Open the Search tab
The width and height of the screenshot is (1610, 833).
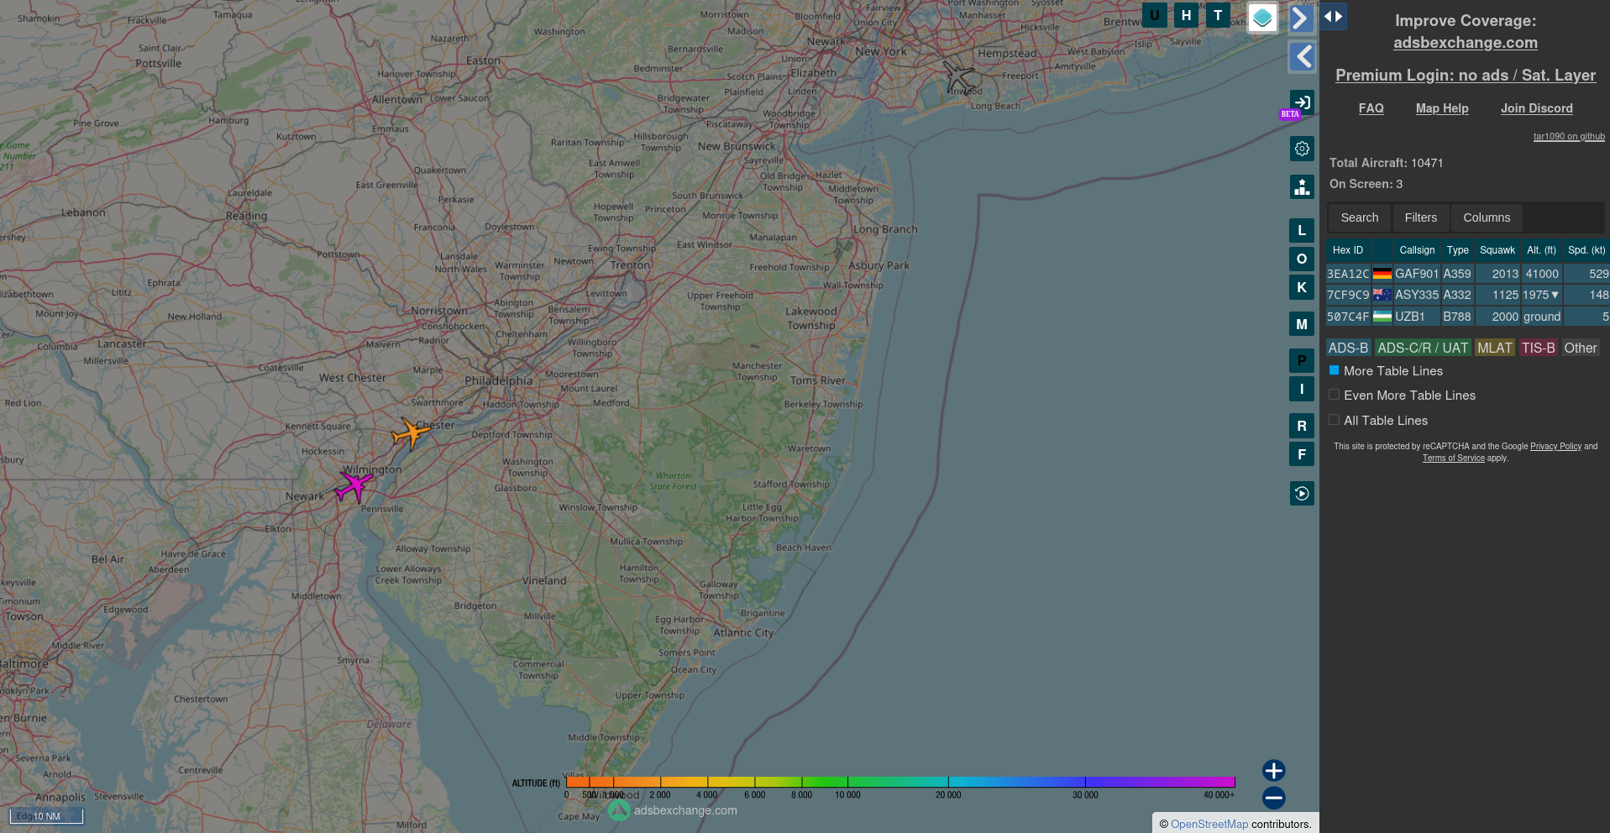point(1360,217)
